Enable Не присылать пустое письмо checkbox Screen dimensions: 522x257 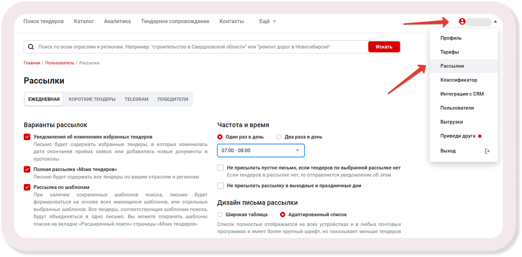tap(221, 168)
